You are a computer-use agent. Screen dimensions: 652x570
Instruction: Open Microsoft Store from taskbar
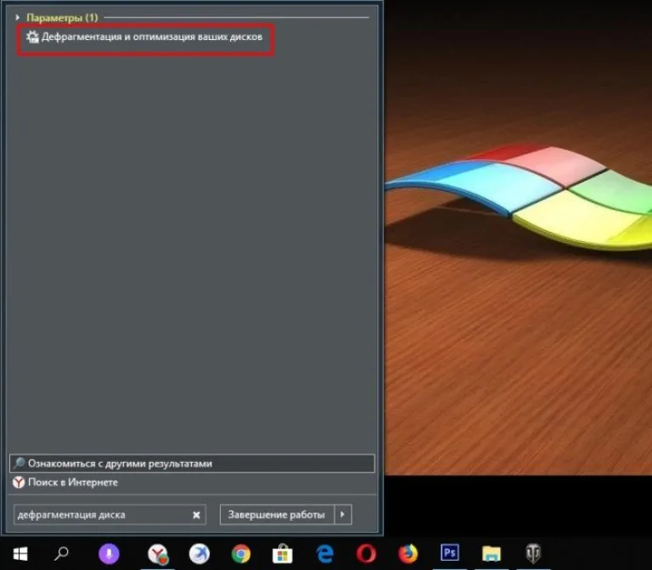[283, 554]
